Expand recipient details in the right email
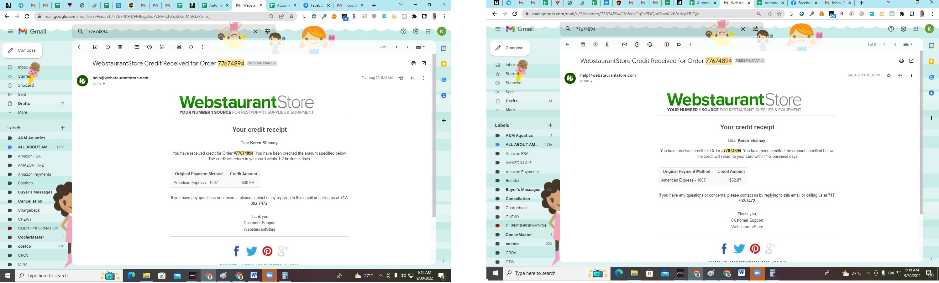Image resolution: width=939 pixels, height=283 pixels. tap(592, 81)
